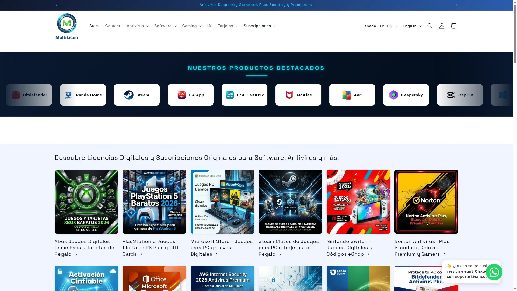Show next announcement with right arrow
Image resolution: width=517 pixels, height=291 pixels.
(456, 5)
